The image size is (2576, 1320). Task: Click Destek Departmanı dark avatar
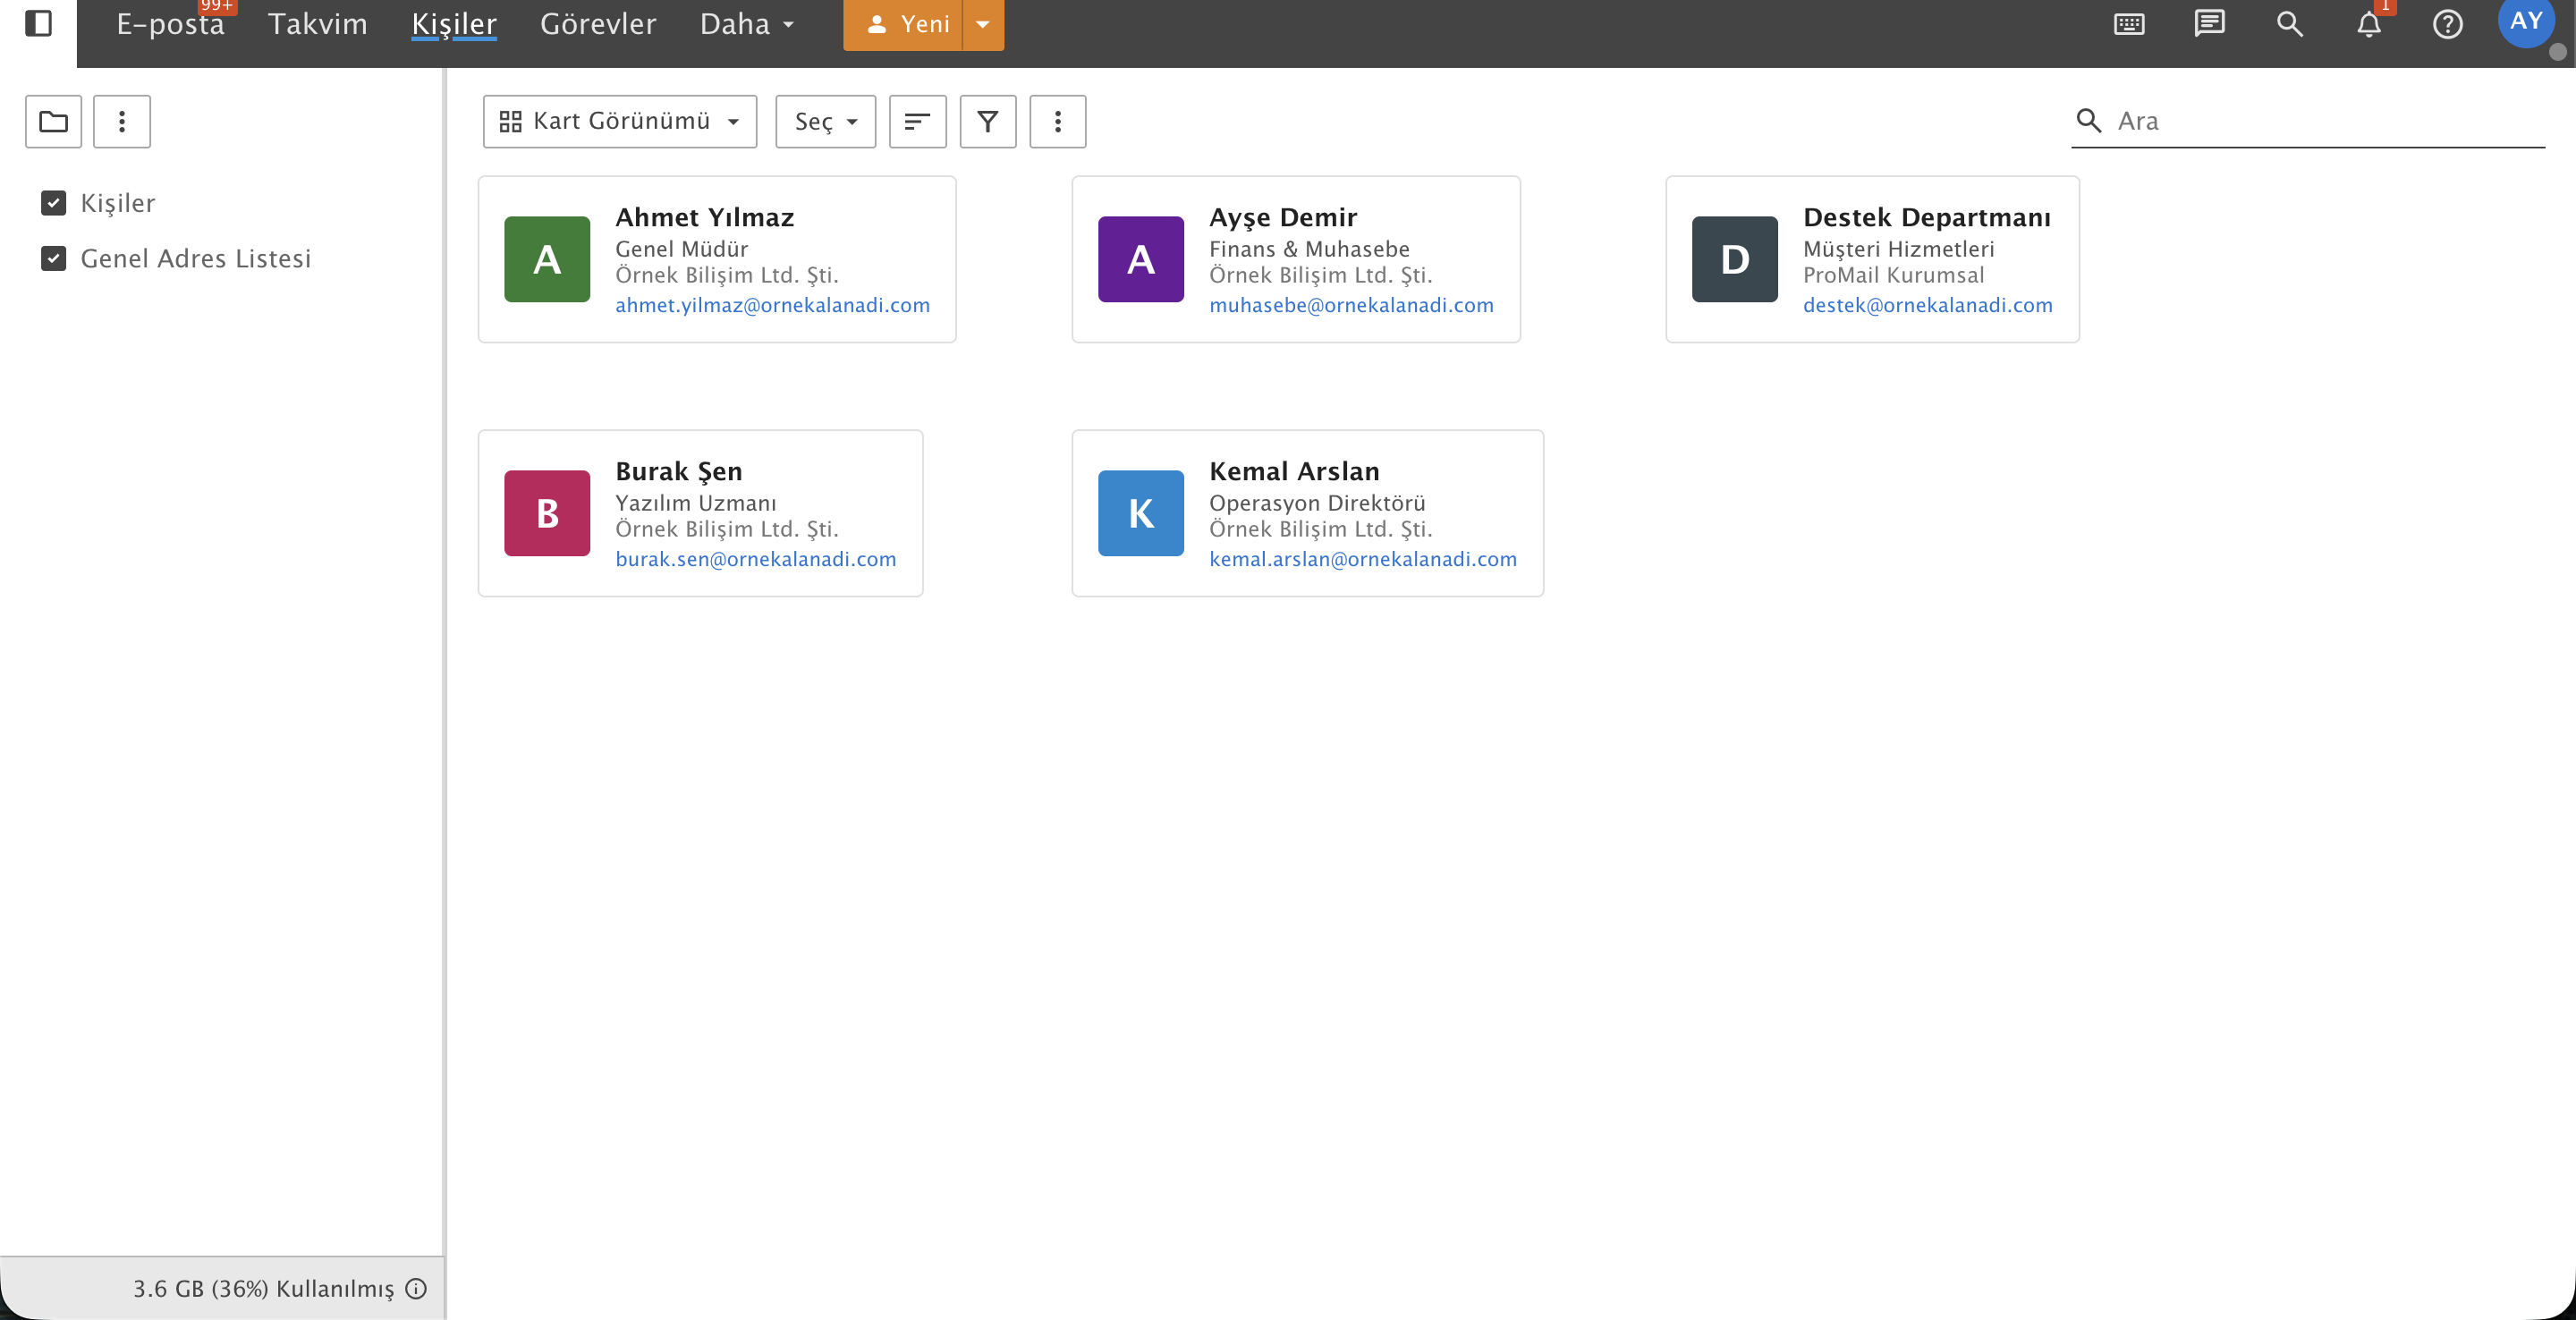(1734, 259)
